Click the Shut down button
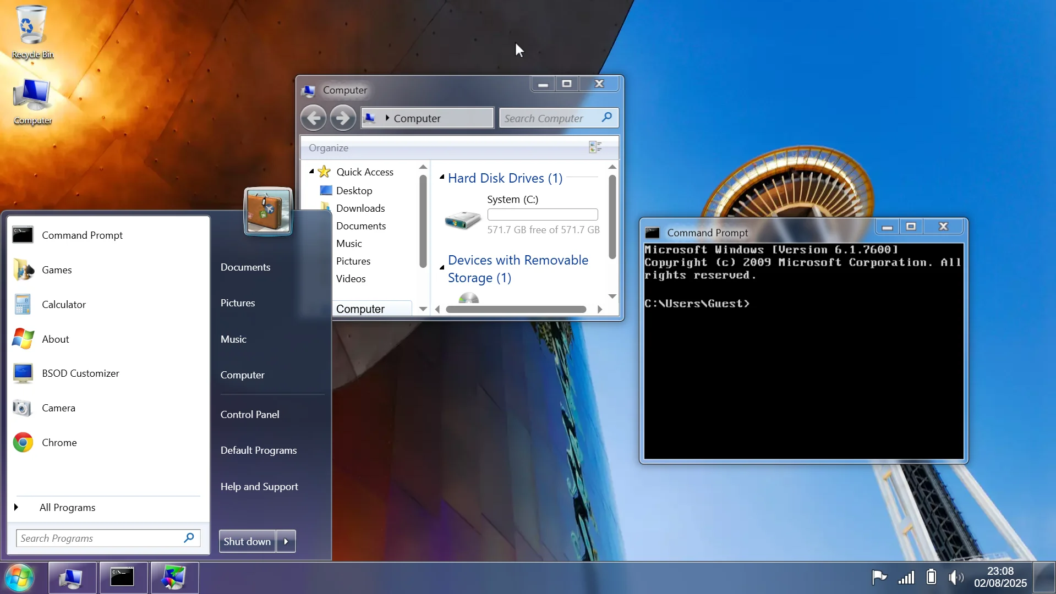The width and height of the screenshot is (1056, 594). pyautogui.click(x=247, y=541)
